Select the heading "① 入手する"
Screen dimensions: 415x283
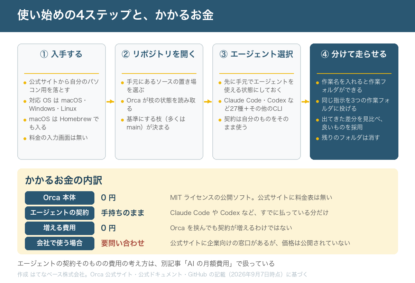(61, 54)
